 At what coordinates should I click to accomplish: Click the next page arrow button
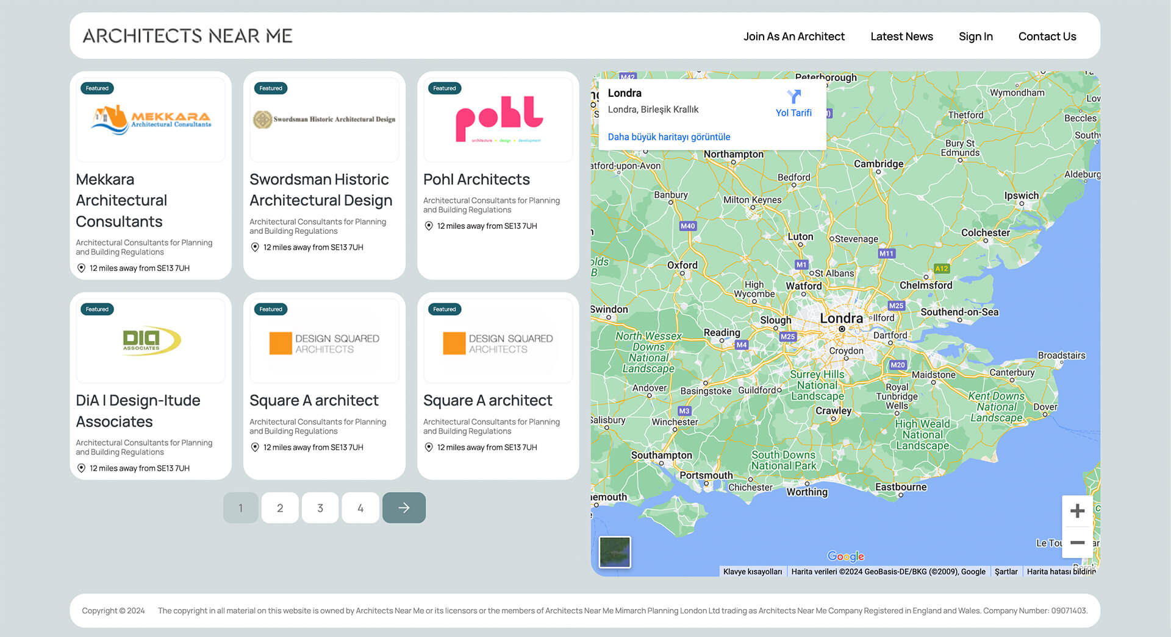click(x=404, y=508)
